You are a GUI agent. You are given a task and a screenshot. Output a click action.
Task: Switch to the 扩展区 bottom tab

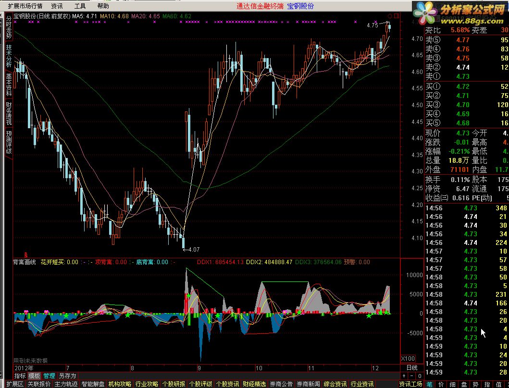15,384
